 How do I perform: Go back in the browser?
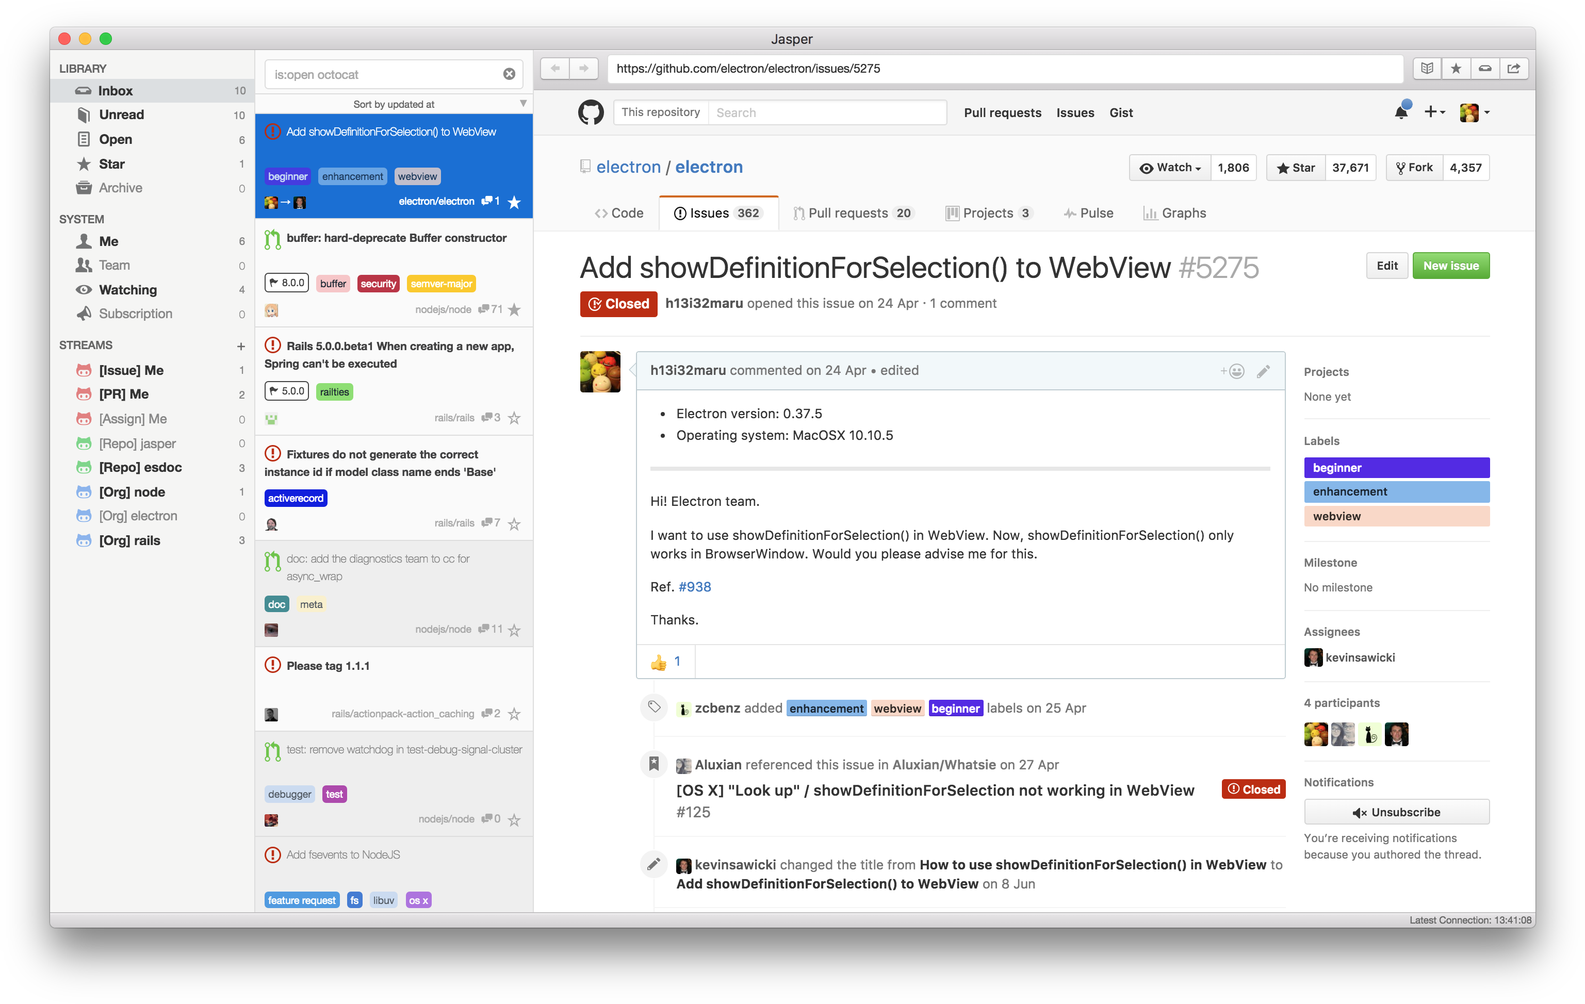(x=555, y=69)
